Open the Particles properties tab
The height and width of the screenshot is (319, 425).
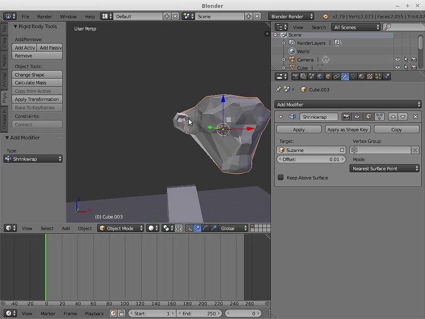click(x=378, y=77)
